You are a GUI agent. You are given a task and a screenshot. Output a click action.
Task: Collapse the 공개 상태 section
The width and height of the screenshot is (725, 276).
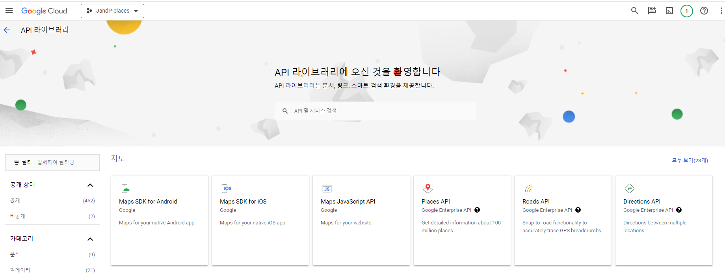point(90,185)
